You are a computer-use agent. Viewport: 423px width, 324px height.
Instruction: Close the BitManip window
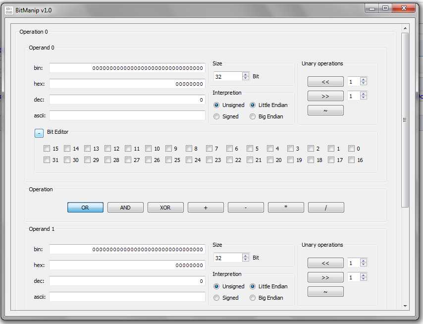click(x=404, y=8)
